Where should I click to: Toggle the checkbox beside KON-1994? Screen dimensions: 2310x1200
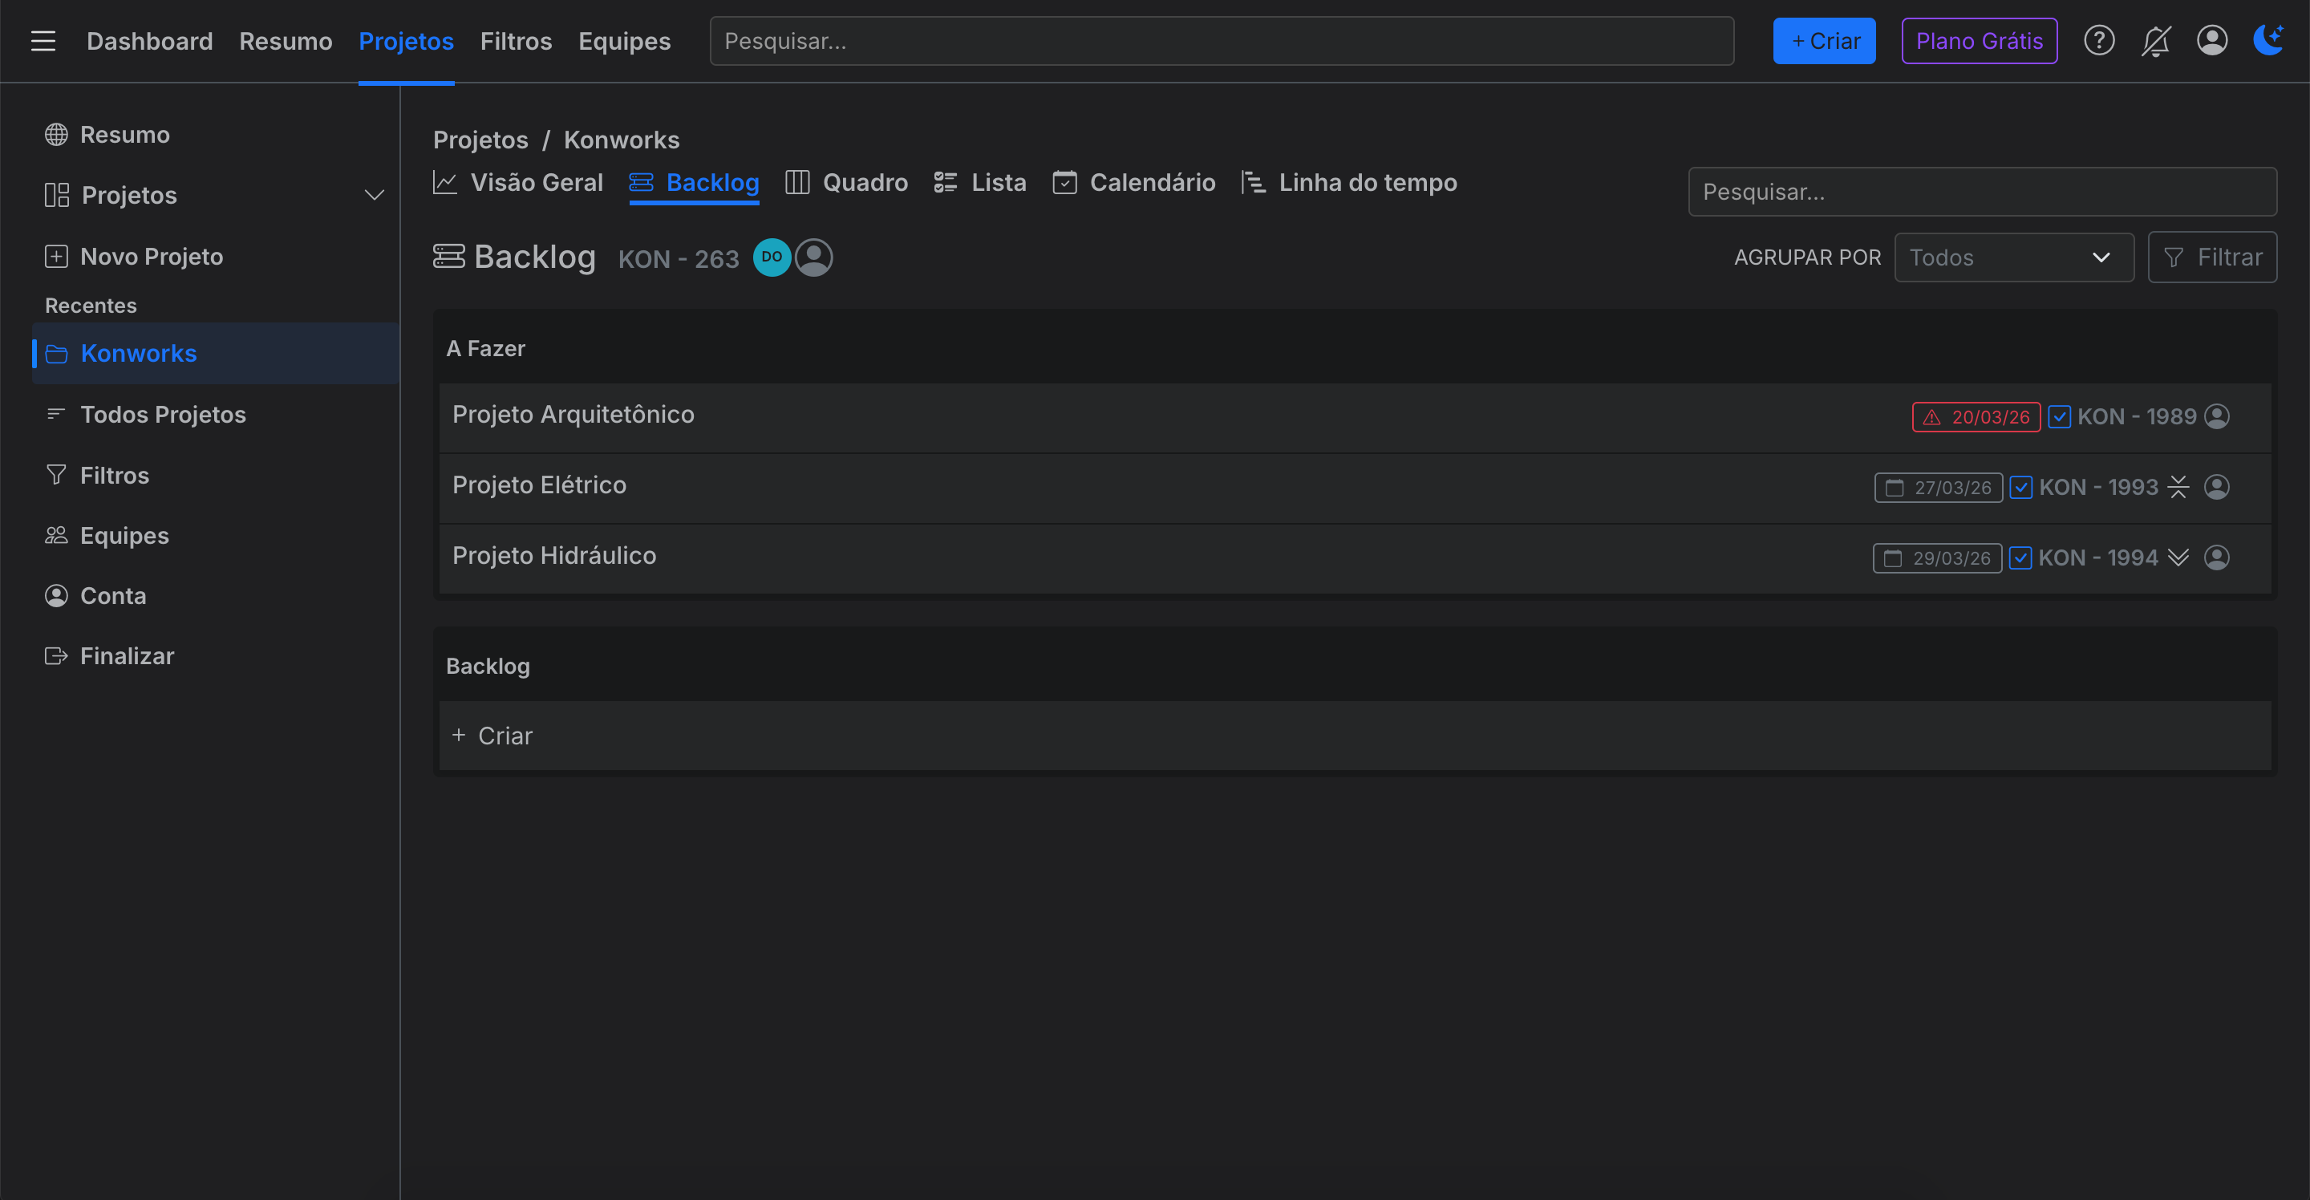[2020, 557]
